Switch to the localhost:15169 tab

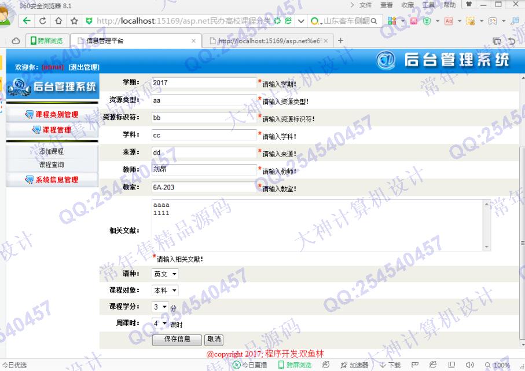coord(269,41)
